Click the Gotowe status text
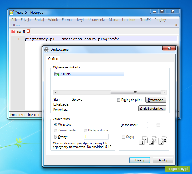Screen dimensions: 192x174 (77, 100)
